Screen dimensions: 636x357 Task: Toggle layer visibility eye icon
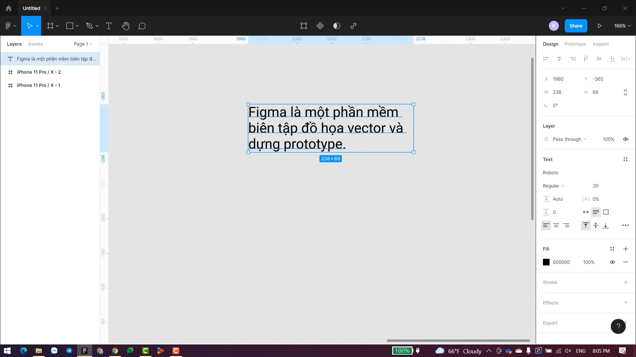pos(625,139)
